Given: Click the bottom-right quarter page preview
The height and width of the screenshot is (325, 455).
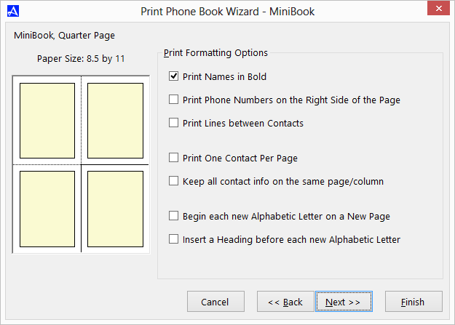Looking at the screenshot, I should [x=115, y=209].
